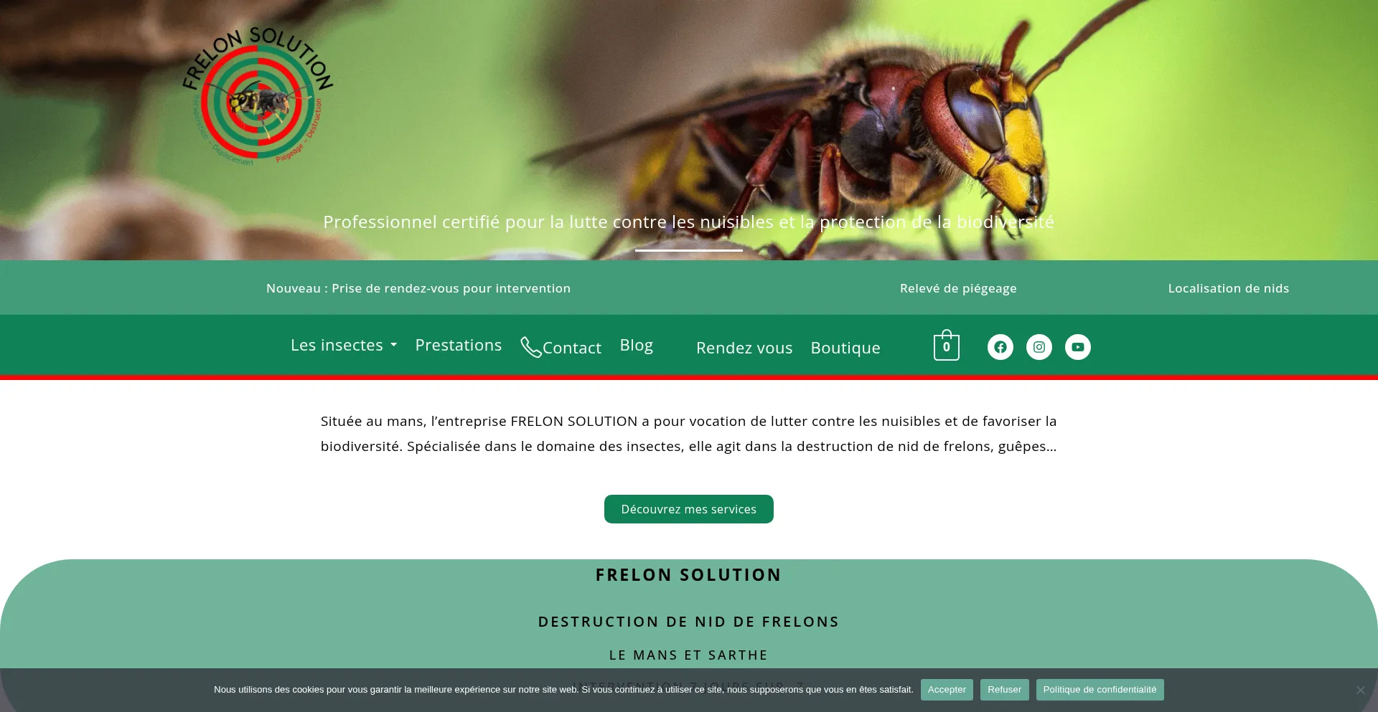Follow the Relevé de piégeage link
The width and height of the screenshot is (1378, 712).
958,288
